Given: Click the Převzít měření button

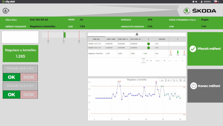Looking at the screenshot, I should click(x=205, y=49).
